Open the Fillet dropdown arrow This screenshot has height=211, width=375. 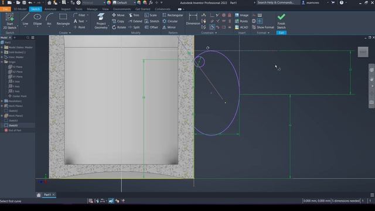(x=87, y=15)
